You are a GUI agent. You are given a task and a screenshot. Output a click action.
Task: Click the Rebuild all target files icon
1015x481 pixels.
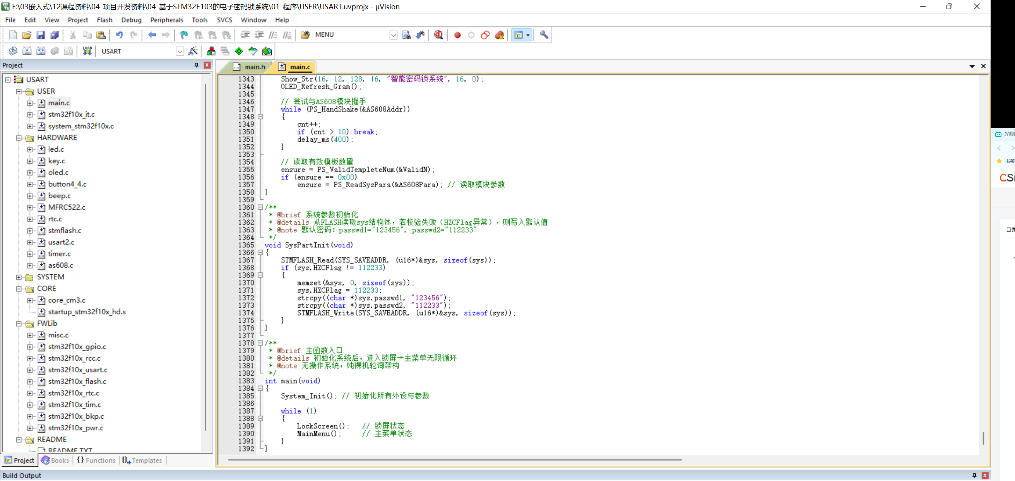click(41, 51)
